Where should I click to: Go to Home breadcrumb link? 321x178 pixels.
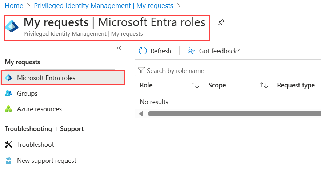coord(14,6)
